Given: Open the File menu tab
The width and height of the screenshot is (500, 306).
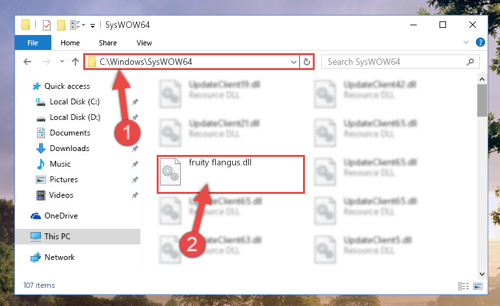Looking at the screenshot, I should click(33, 43).
